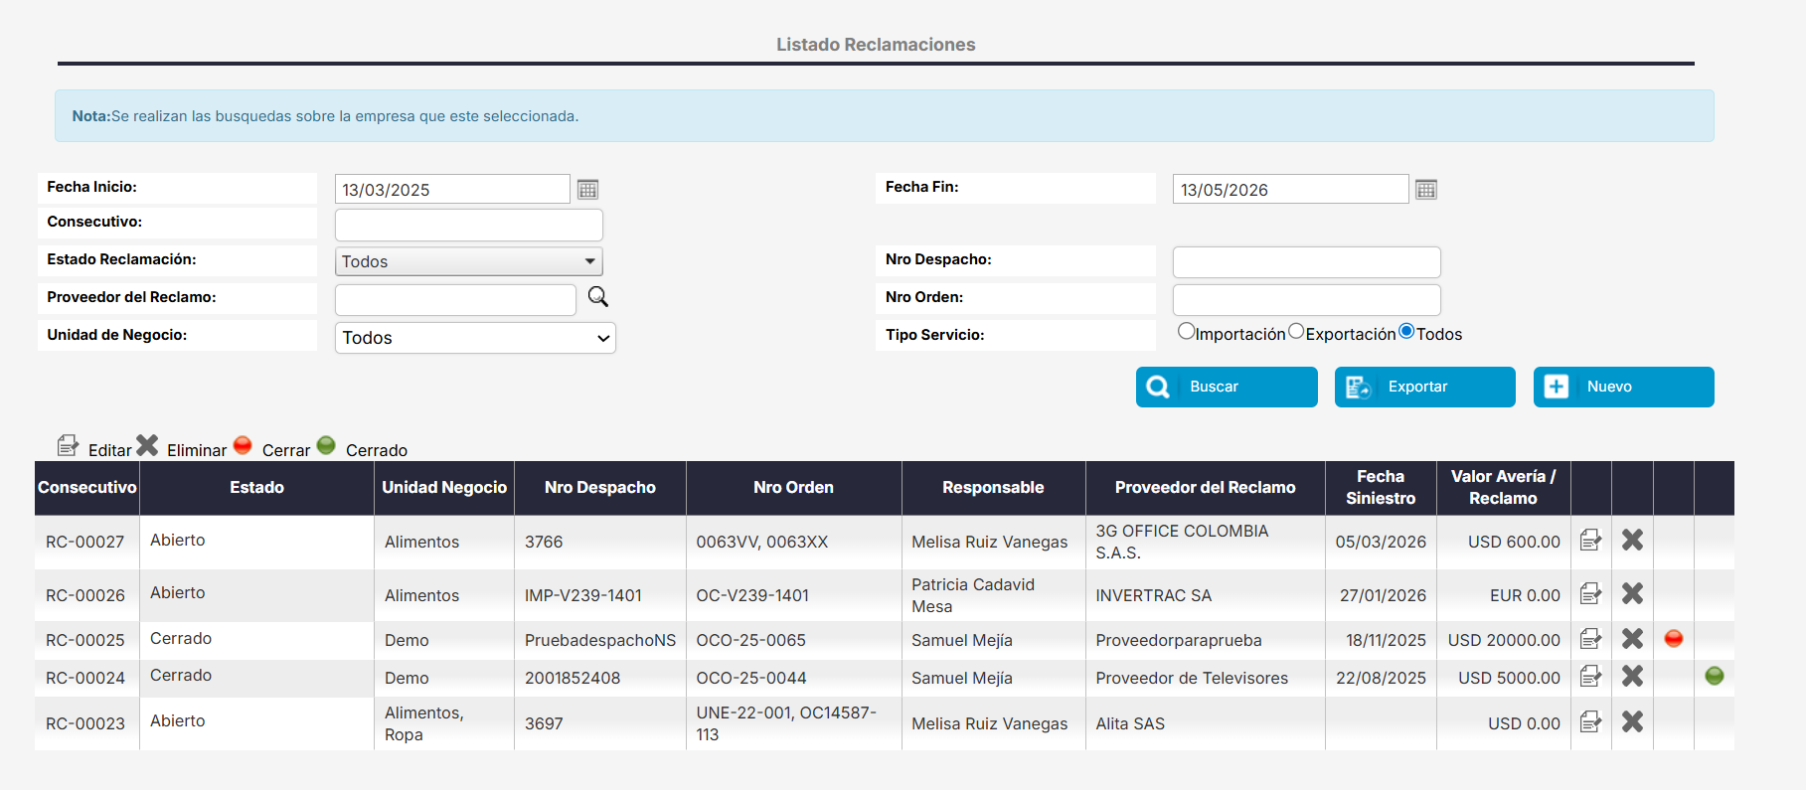Edit claim RC-00024
This screenshot has height=790, width=1806.
click(1590, 677)
